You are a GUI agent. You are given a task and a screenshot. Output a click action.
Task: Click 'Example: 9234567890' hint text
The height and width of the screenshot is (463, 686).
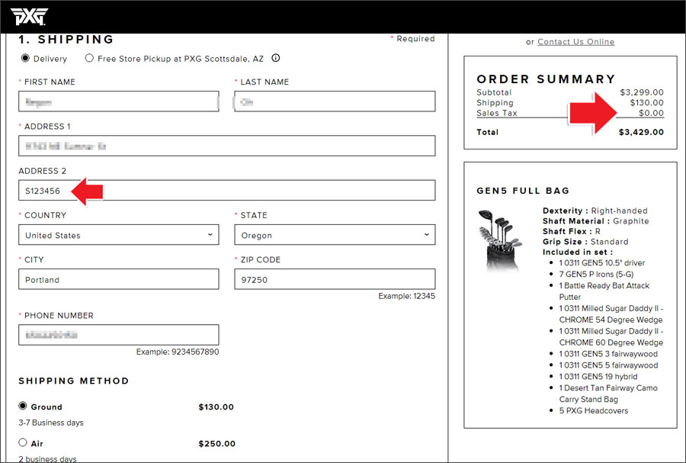pos(177,352)
